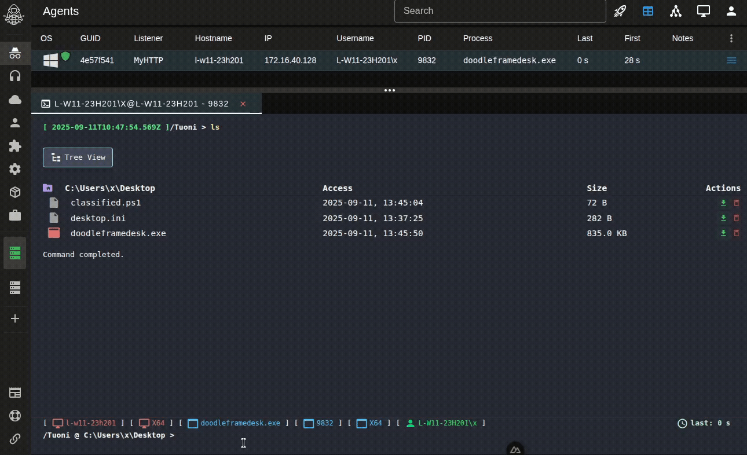Open the user account icon at the top right
This screenshot has width=747, height=455.
[731, 11]
